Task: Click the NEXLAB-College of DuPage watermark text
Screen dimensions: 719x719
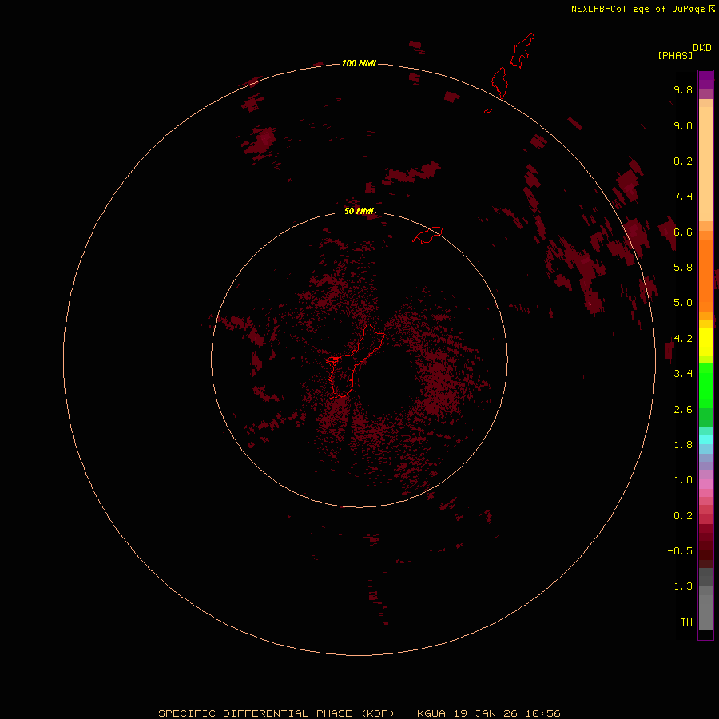Action: (x=643, y=9)
